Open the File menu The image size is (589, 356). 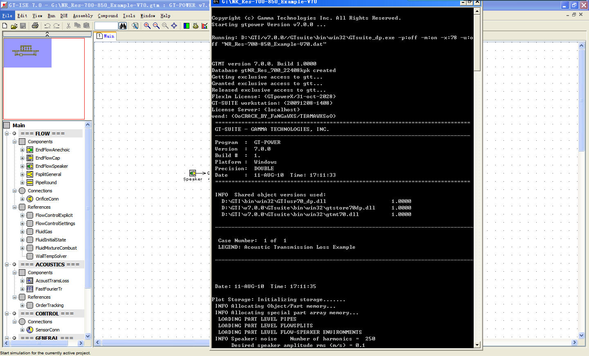tap(7, 16)
